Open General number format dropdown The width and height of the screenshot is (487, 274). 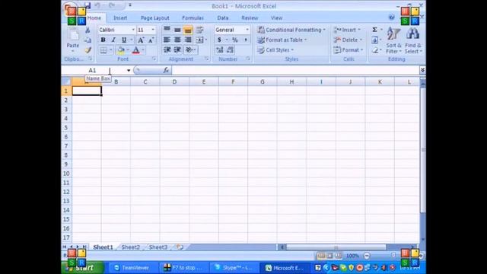[247, 30]
